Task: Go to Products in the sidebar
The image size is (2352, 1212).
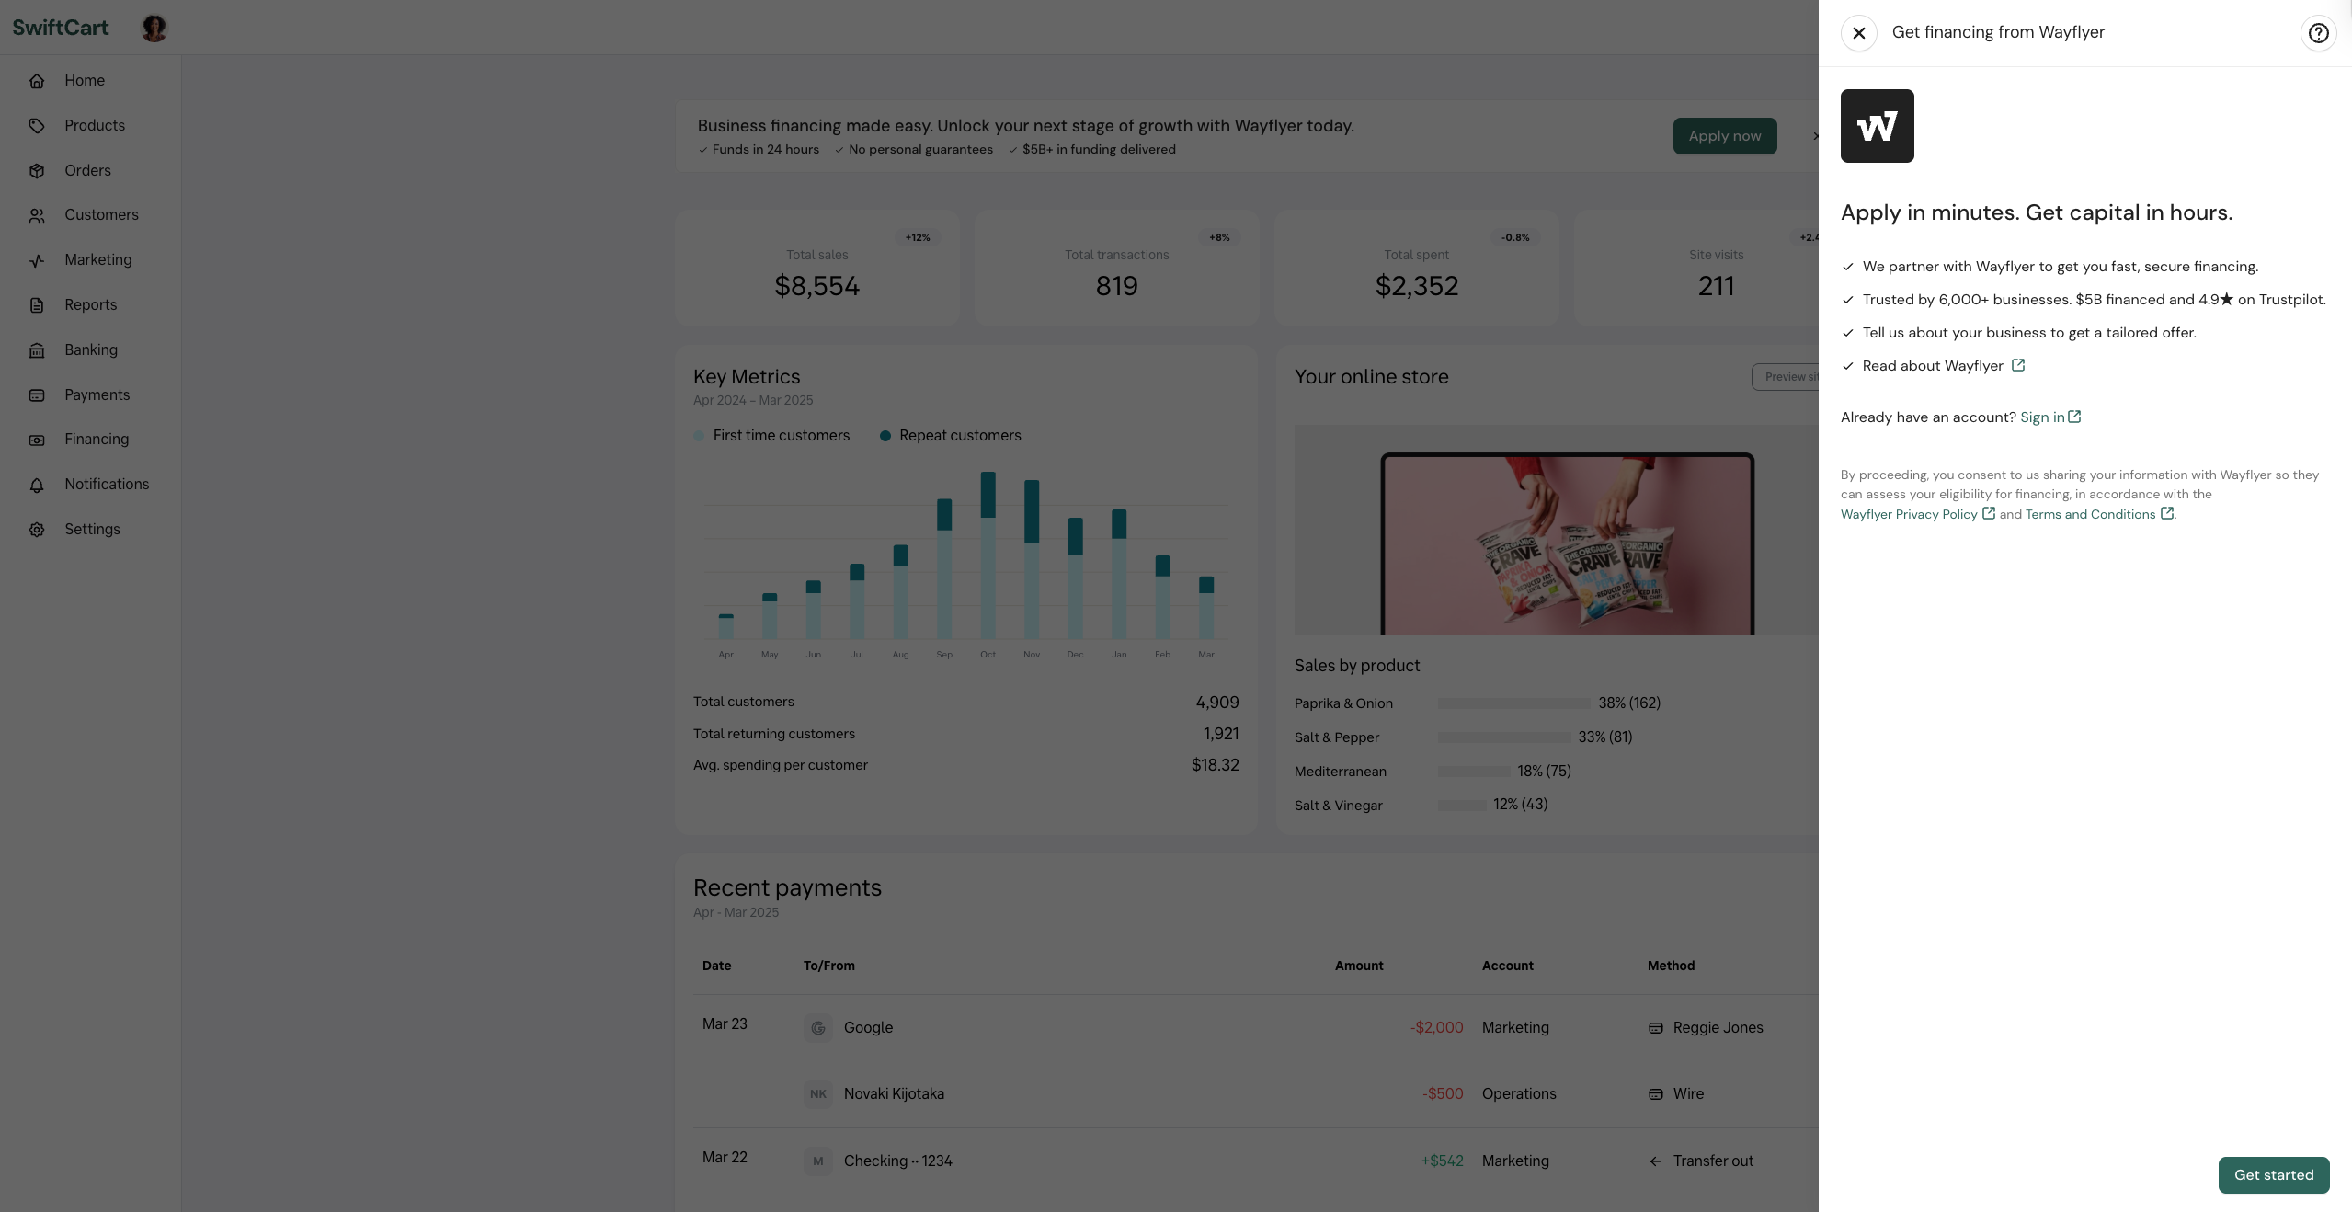Action: pyautogui.click(x=95, y=126)
